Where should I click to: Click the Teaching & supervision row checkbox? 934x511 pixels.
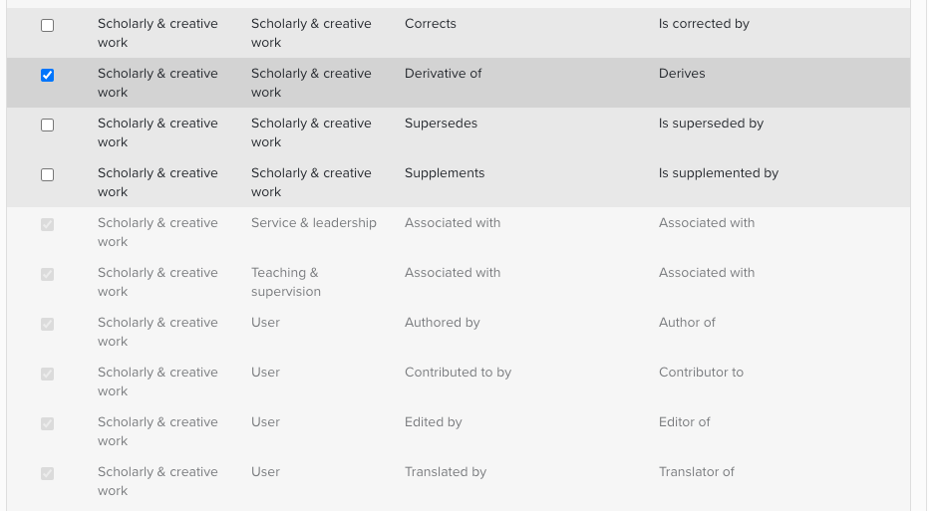click(x=47, y=274)
